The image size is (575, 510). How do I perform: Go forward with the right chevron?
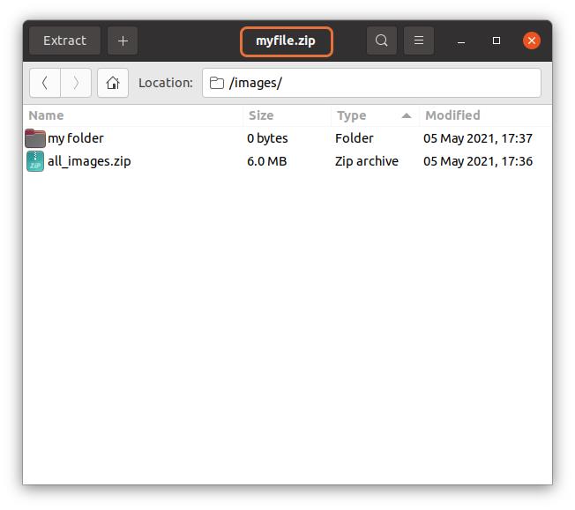click(x=76, y=83)
